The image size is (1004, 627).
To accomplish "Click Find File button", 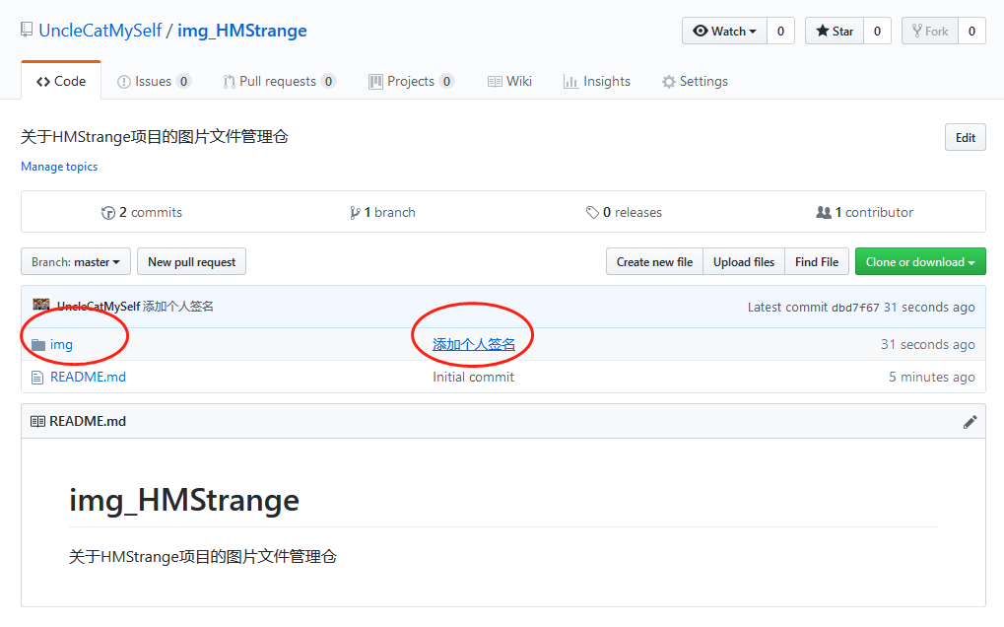I will coord(817,262).
